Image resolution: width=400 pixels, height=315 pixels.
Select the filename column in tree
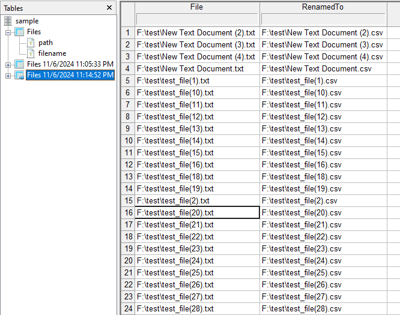click(x=52, y=53)
